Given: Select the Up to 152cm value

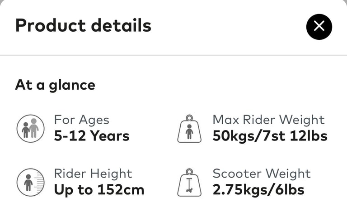Looking at the screenshot, I should click(99, 190).
